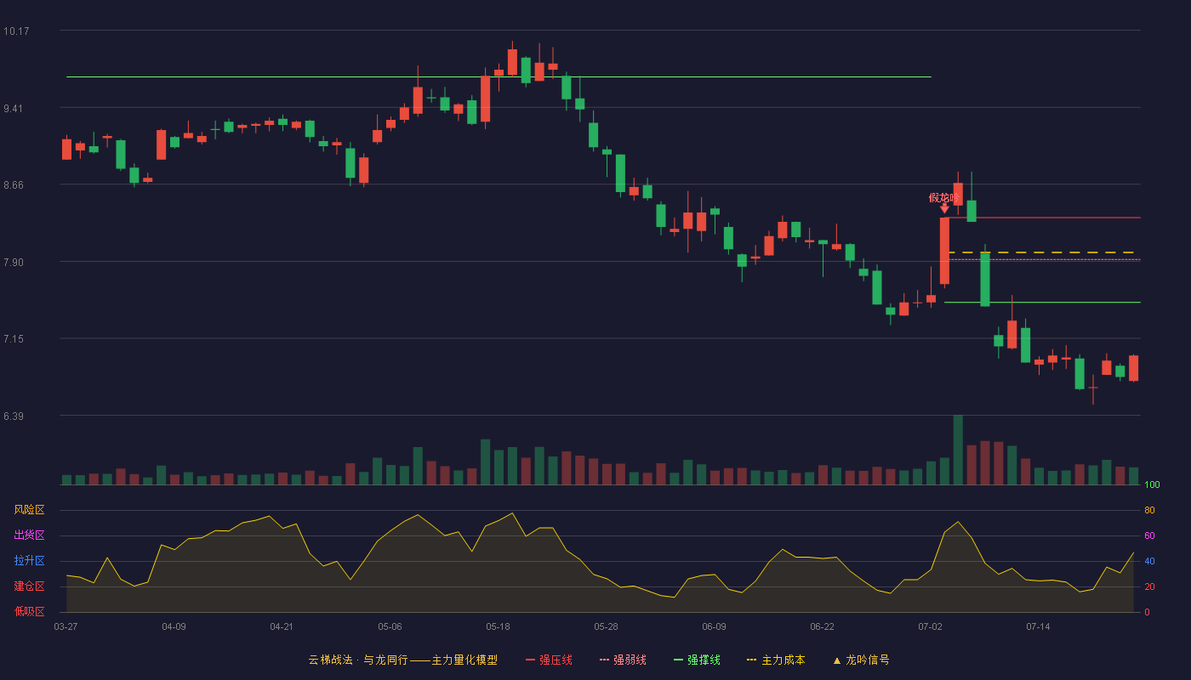Click the tallest green volume bar
Image resolution: width=1191 pixels, height=680 pixels.
click(958, 450)
